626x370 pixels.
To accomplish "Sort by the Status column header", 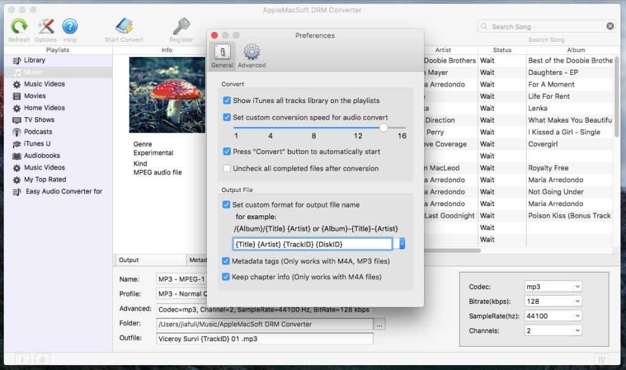I will click(502, 50).
